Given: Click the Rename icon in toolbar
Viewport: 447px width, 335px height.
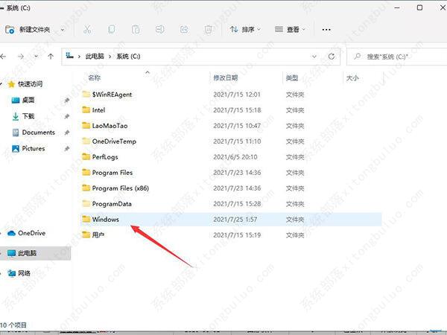Looking at the screenshot, I should pos(159,30).
